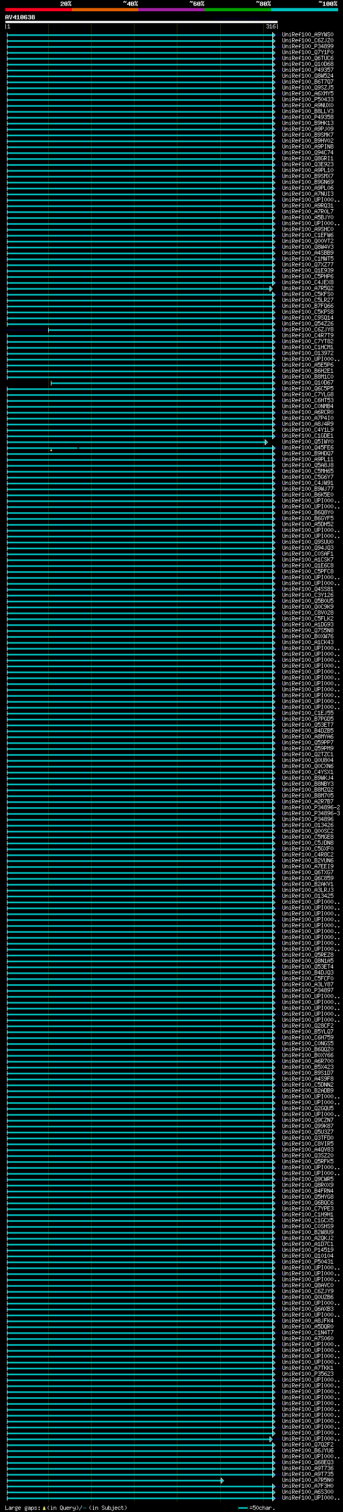
Task: Select the UniRef100_Q8AVC0 hit label
Action: pyautogui.click(x=307, y=1286)
